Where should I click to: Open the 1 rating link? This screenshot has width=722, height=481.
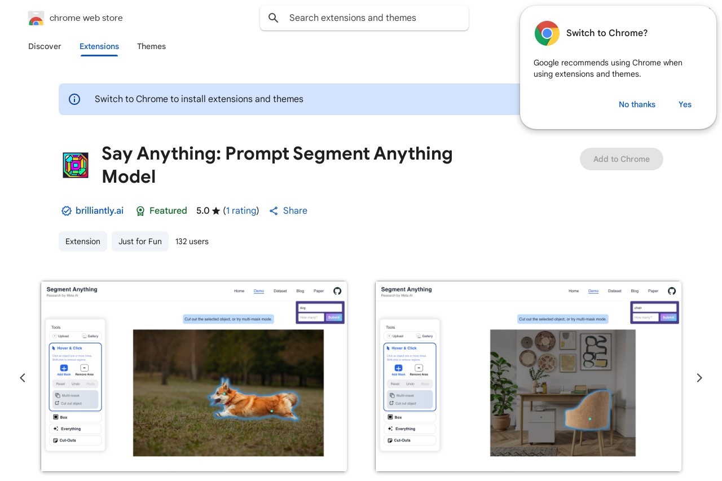point(241,211)
